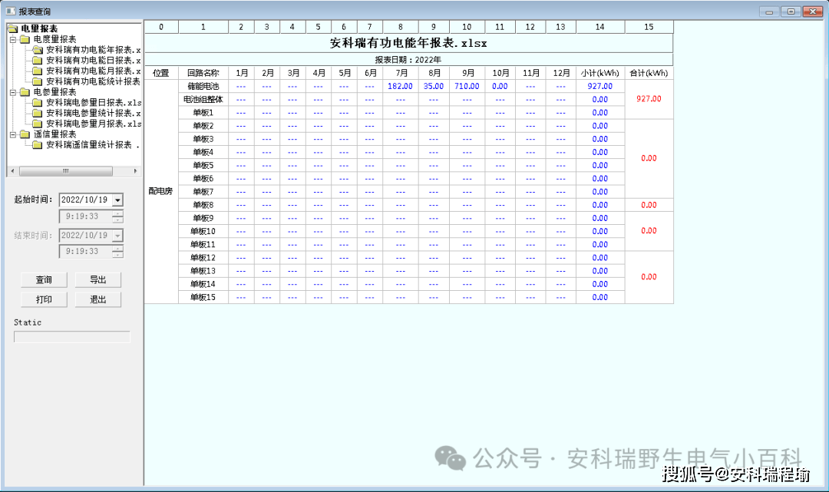Screen dimensions: 829x492
Task: Click the 报表查询 window title bar icon
Action: pos(11,11)
